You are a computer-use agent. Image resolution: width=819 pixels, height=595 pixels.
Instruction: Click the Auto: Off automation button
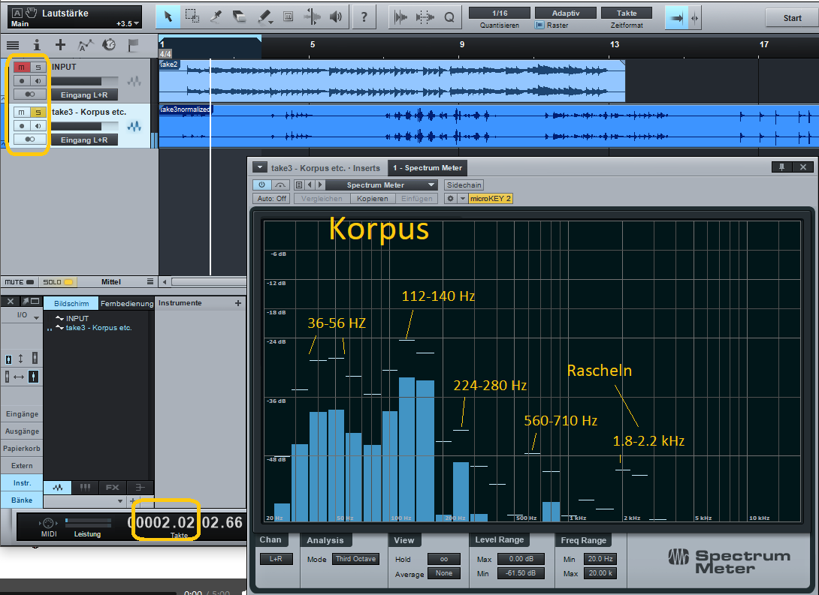[x=272, y=199]
